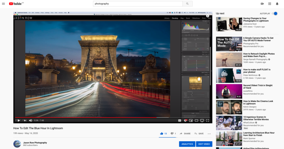Screen dimensions: 284x149
Task: Open Julieanne Kost channel name
Action: (250, 24)
